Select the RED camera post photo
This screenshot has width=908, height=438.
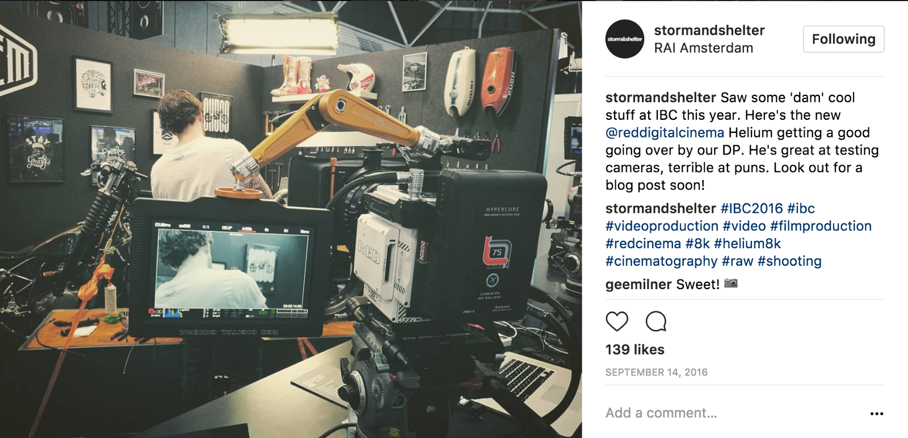(x=291, y=219)
